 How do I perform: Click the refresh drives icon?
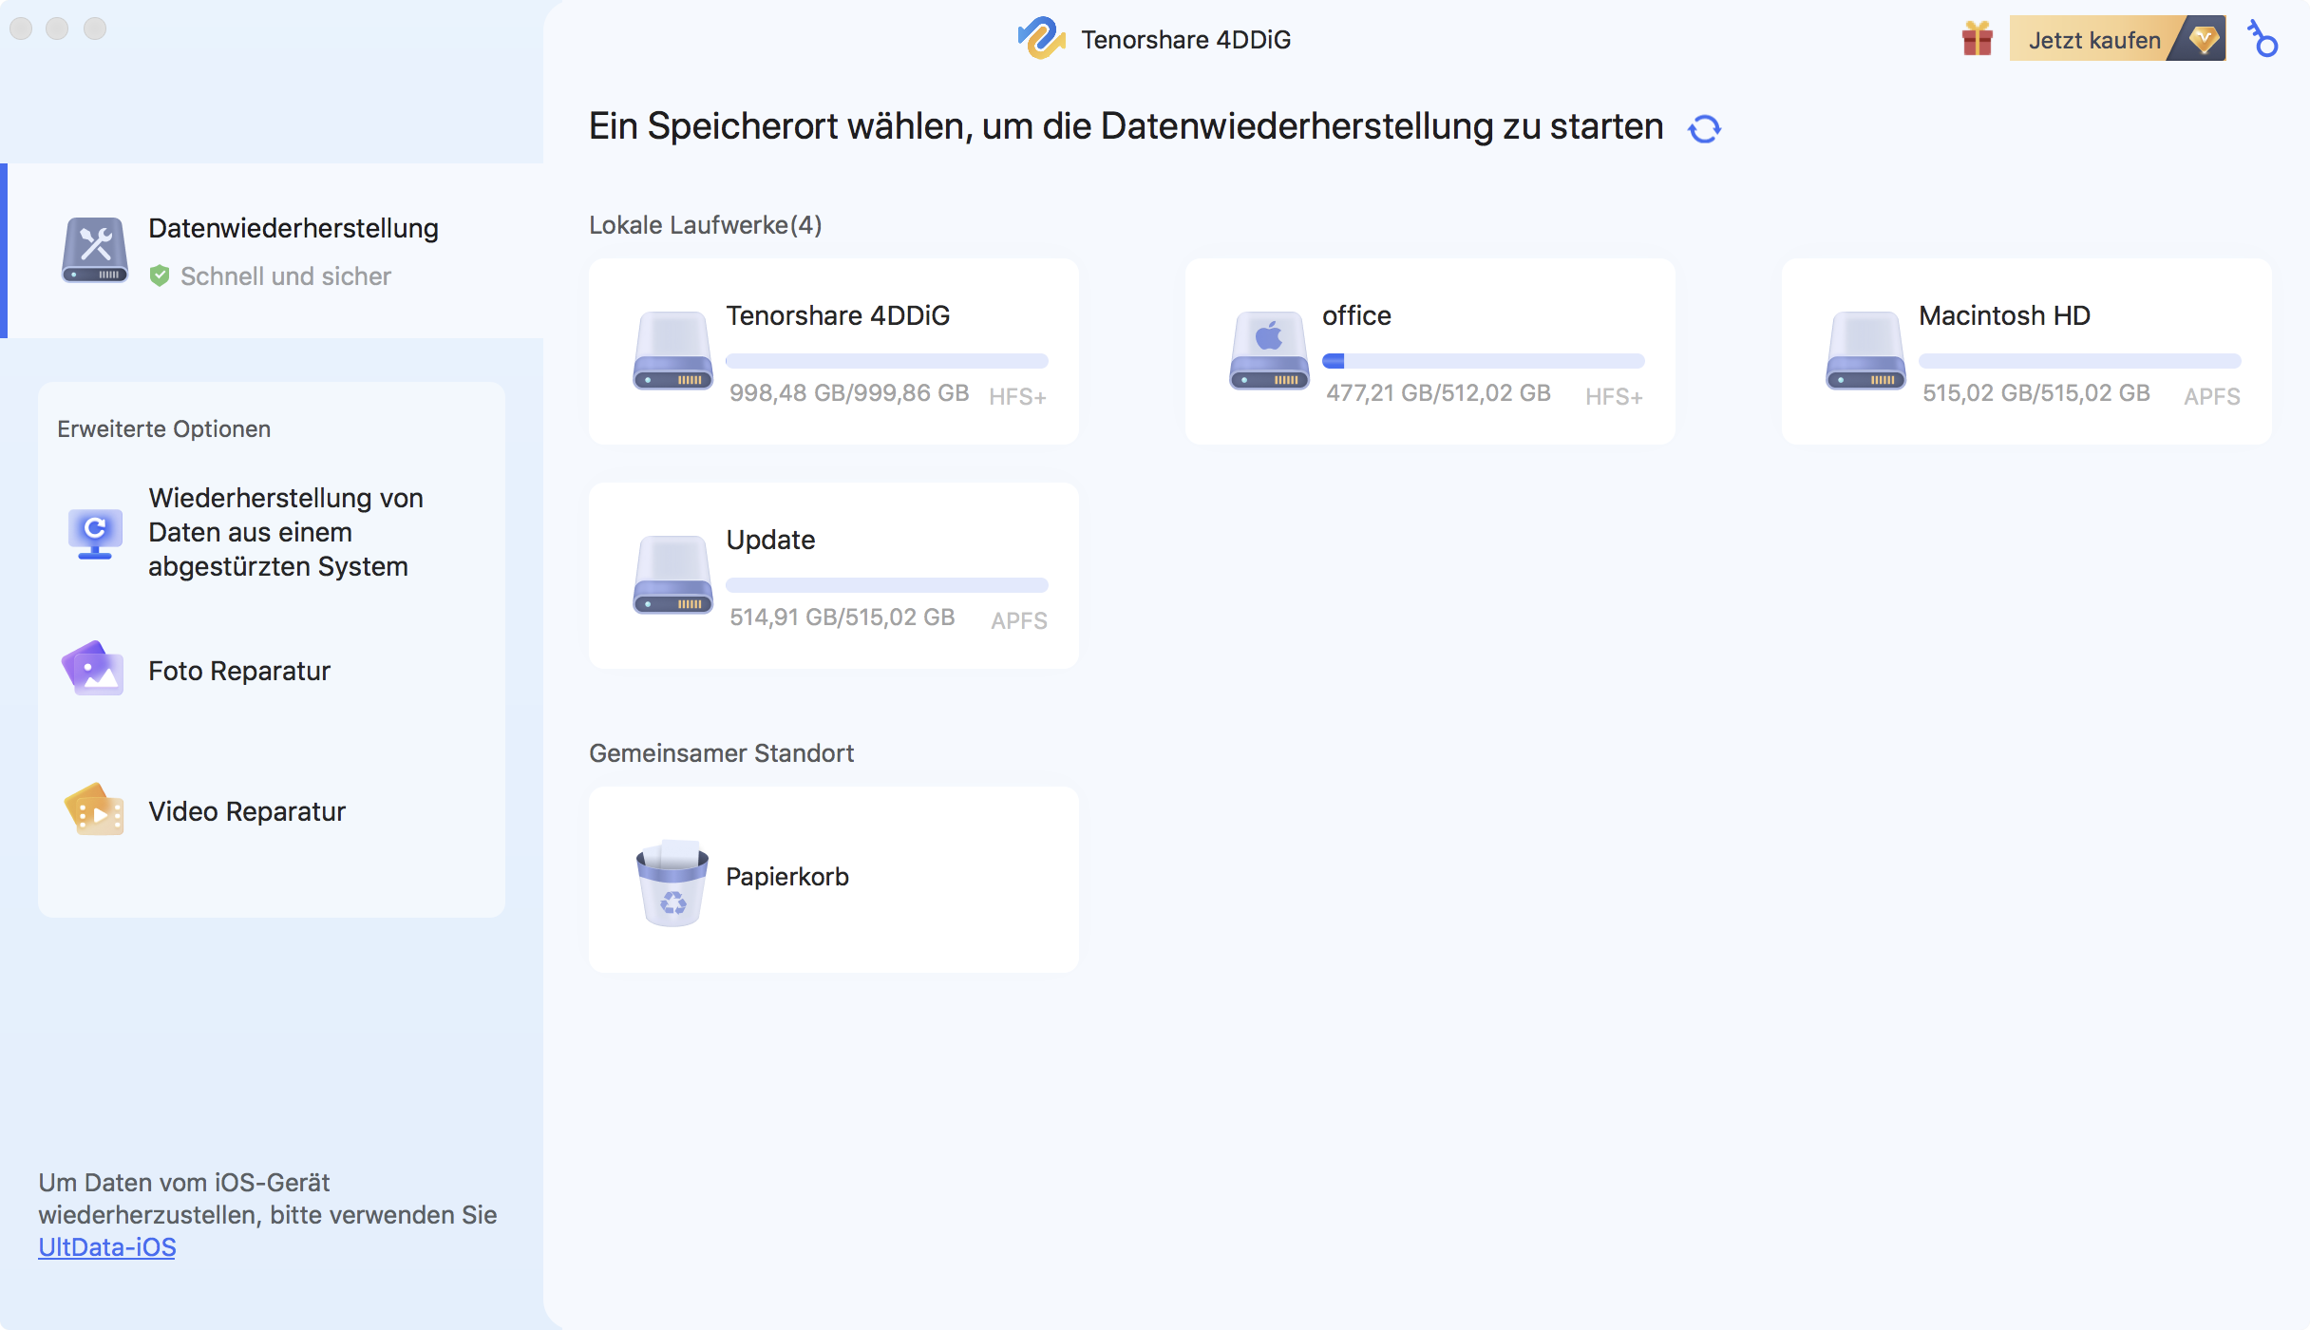(1704, 128)
